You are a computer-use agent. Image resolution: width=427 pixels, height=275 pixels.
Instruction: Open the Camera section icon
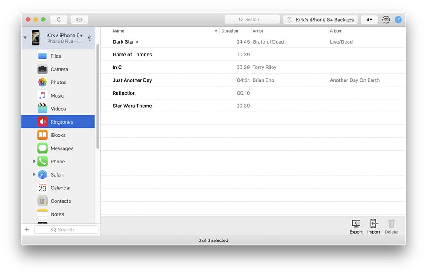click(42, 69)
